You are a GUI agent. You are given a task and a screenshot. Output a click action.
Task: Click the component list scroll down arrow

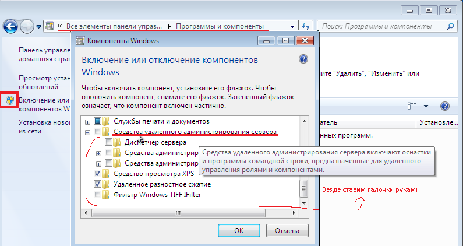coord(304,203)
